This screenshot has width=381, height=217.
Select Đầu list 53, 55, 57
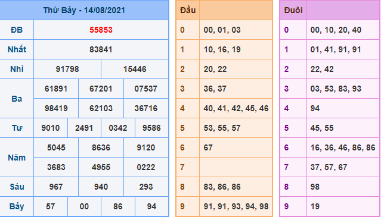click(x=222, y=128)
